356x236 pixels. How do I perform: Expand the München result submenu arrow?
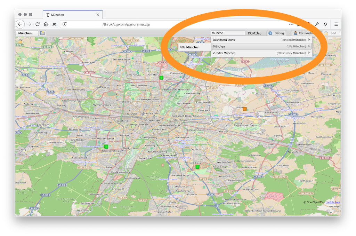coord(309,46)
